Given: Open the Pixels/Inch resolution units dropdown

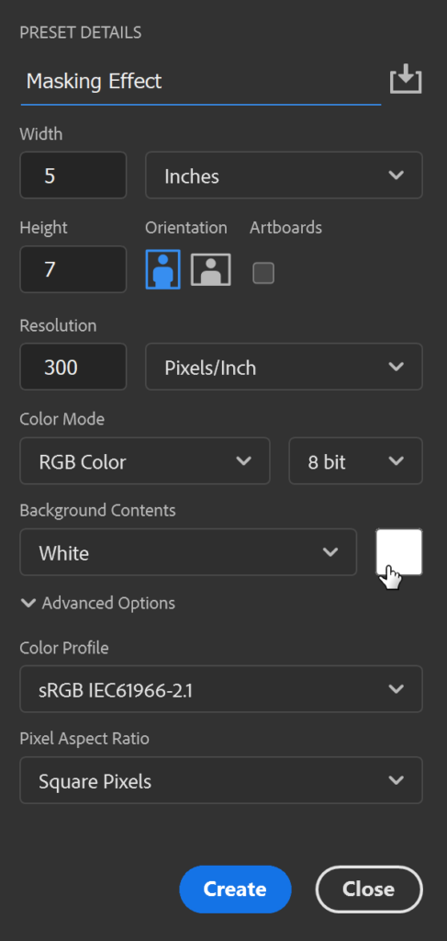Looking at the screenshot, I should click(284, 367).
